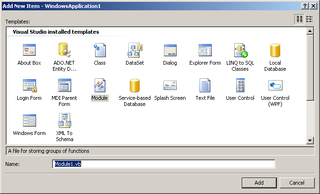320x194 pixels.
Task: Pick the Local Database template
Action: tap(275, 51)
